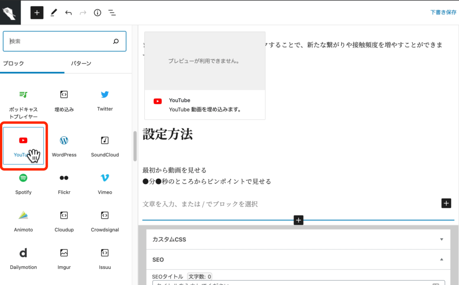The height and width of the screenshot is (285, 459).
Task: Insert the 埋め込み embed block
Action: tap(64, 101)
